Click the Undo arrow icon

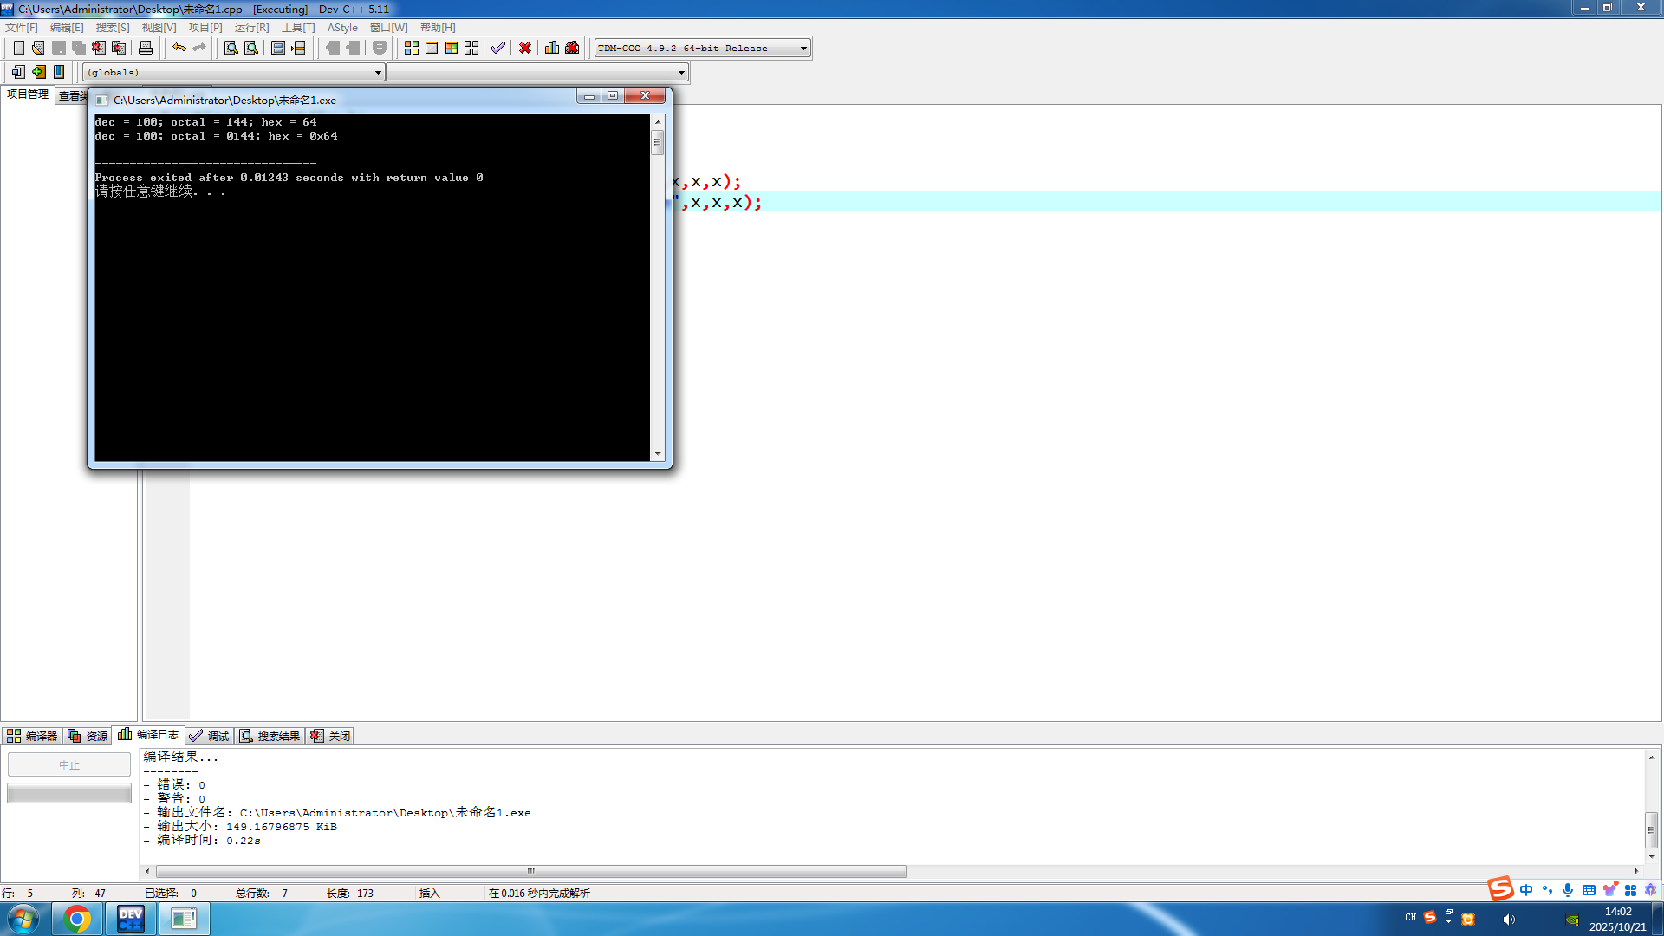coord(179,48)
